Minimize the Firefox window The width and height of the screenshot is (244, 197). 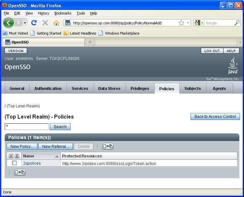point(223,6)
